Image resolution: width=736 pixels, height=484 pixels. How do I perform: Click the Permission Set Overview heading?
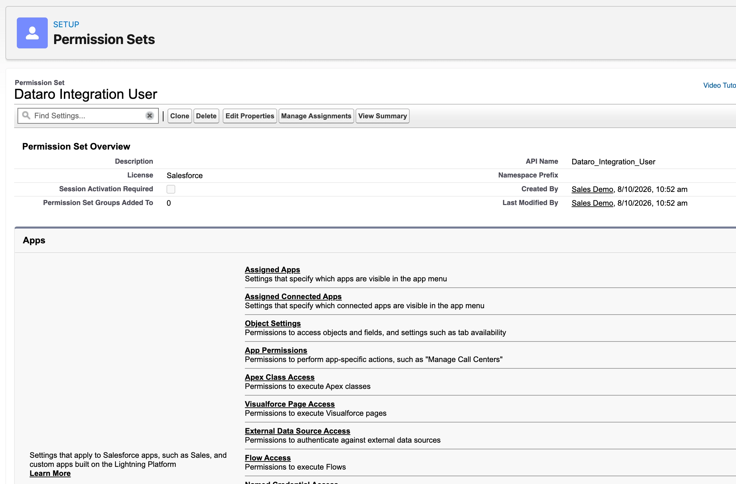tap(76, 147)
